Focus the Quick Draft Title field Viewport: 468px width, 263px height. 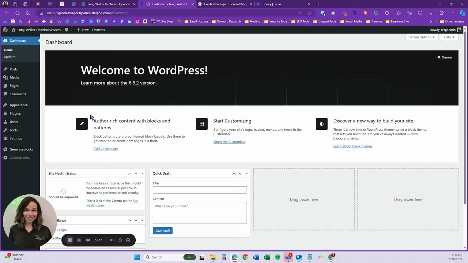(x=200, y=190)
